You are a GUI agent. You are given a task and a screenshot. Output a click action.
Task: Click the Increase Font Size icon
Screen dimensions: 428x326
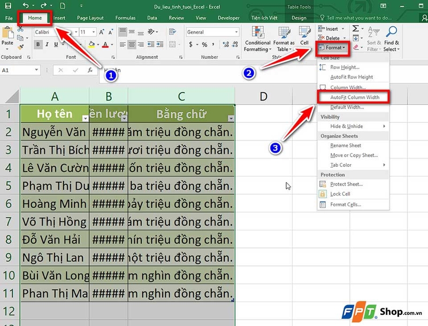point(101,32)
